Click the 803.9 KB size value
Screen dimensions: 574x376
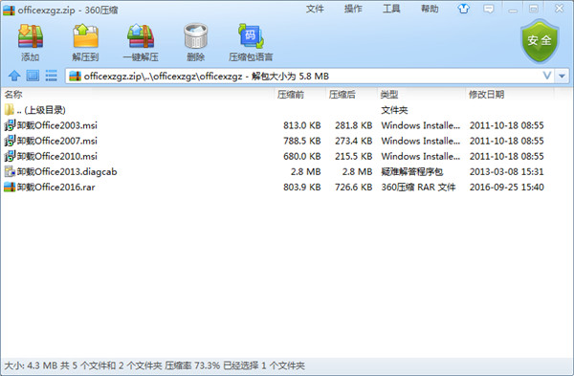tap(302, 188)
